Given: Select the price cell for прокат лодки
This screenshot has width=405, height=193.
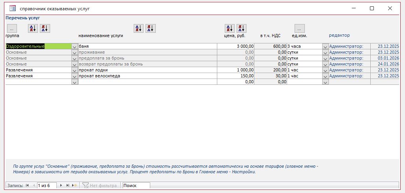Looking at the screenshot, I should 237,70.
